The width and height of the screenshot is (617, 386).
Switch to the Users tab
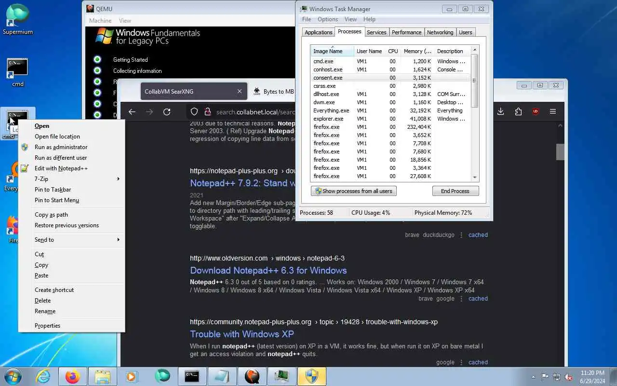click(x=466, y=32)
